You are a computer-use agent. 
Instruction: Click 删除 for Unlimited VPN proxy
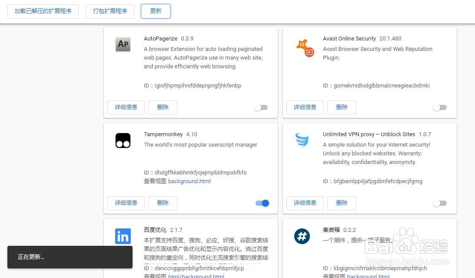[x=342, y=203]
